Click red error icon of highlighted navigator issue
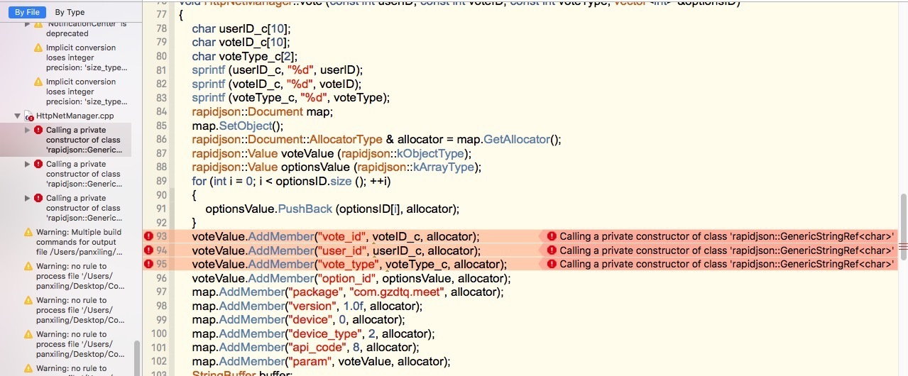 coord(38,130)
